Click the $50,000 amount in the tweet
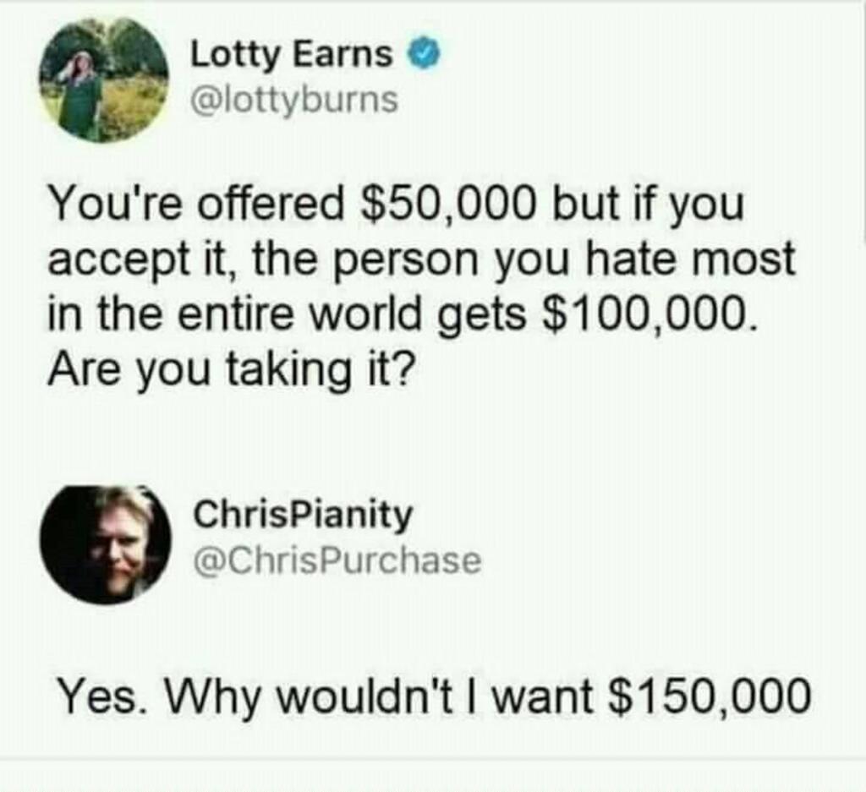 pos(448,203)
